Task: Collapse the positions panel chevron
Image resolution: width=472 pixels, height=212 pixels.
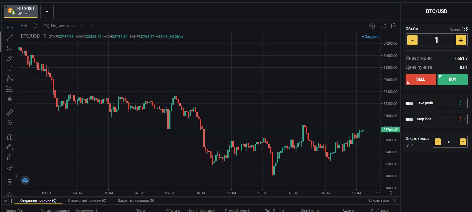Action: pos(5,201)
